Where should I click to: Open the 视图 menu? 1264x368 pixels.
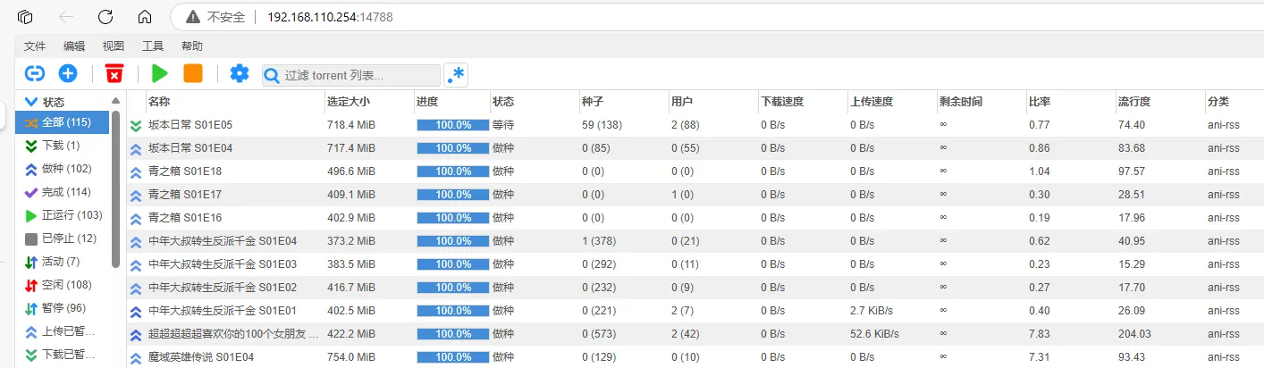114,46
